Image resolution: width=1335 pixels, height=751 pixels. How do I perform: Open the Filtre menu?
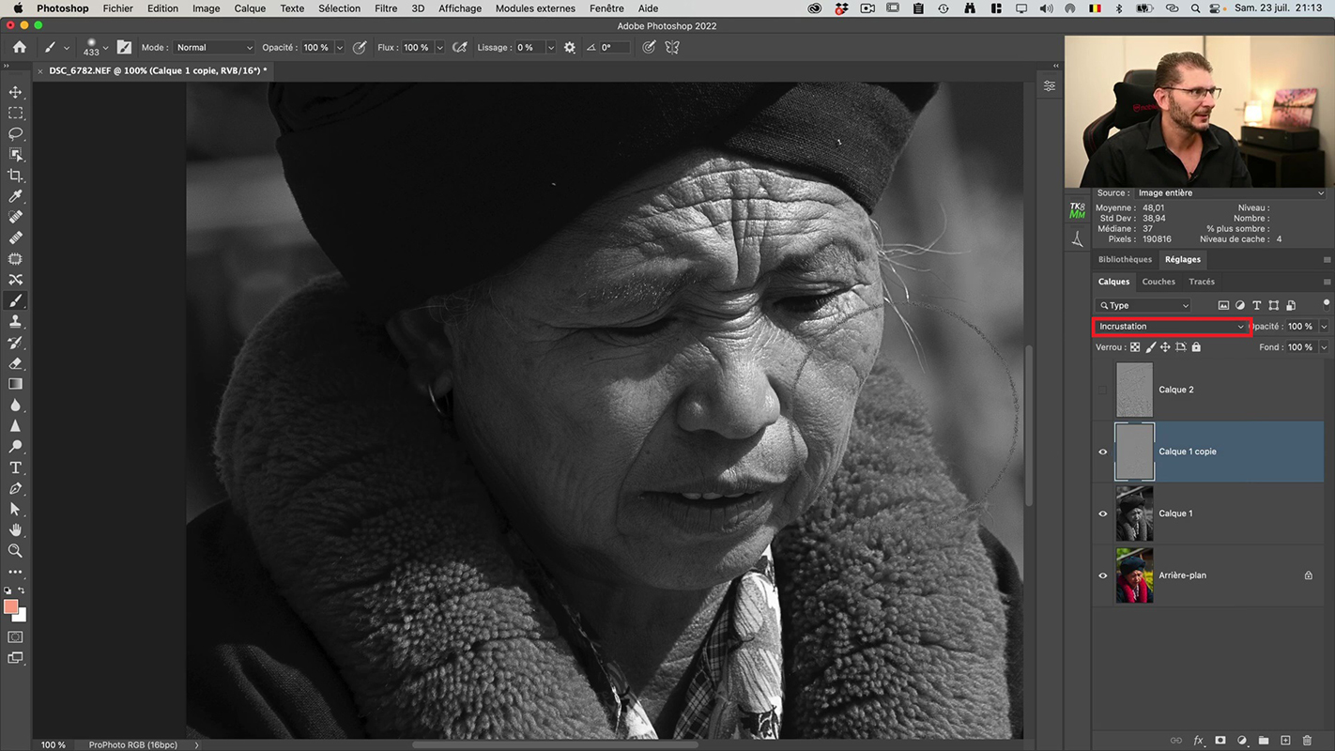point(386,8)
